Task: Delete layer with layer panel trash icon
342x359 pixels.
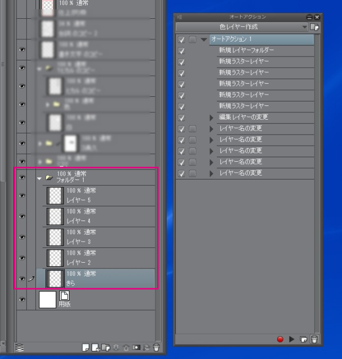Action: coord(156,348)
